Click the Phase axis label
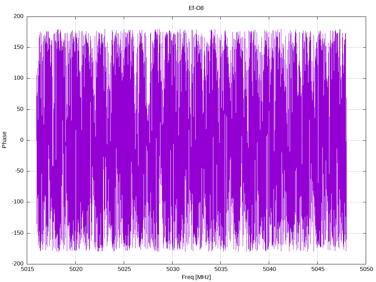Image resolution: width=376 pixels, height=282 pixels. [4, 140]
